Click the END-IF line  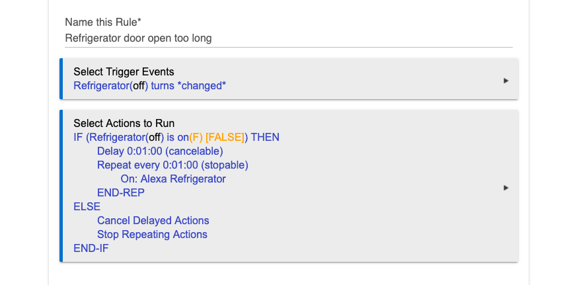click(91, 249)
